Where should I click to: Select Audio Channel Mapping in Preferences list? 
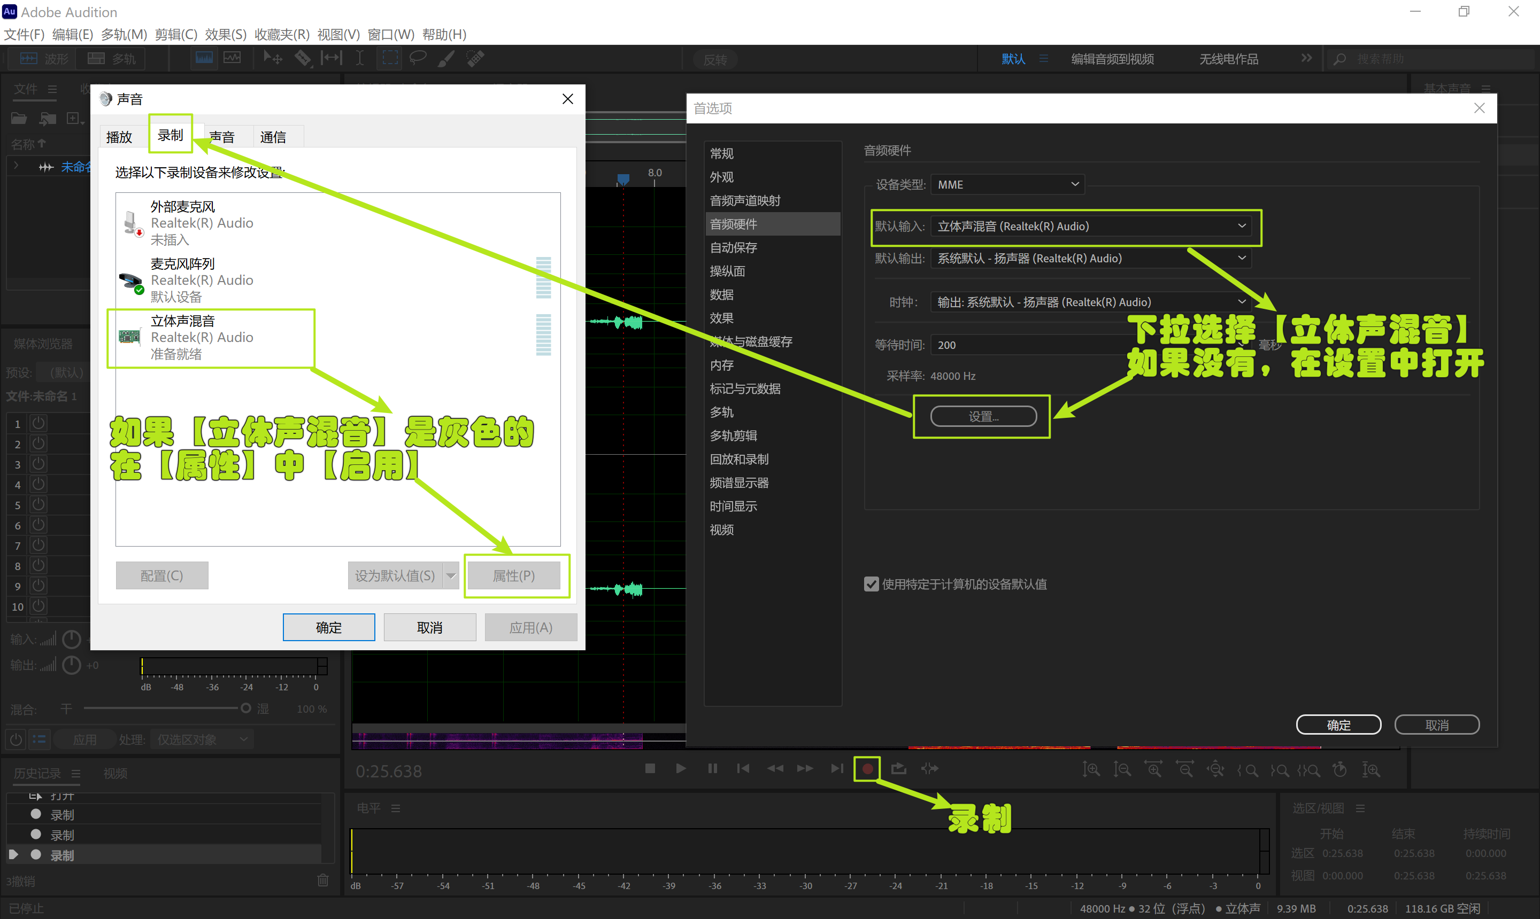745,201
